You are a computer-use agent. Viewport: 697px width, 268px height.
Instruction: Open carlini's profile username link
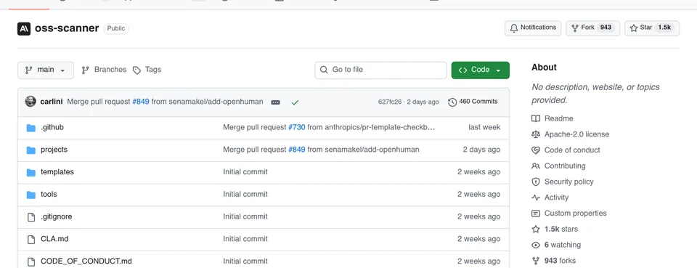click(51, 102)
